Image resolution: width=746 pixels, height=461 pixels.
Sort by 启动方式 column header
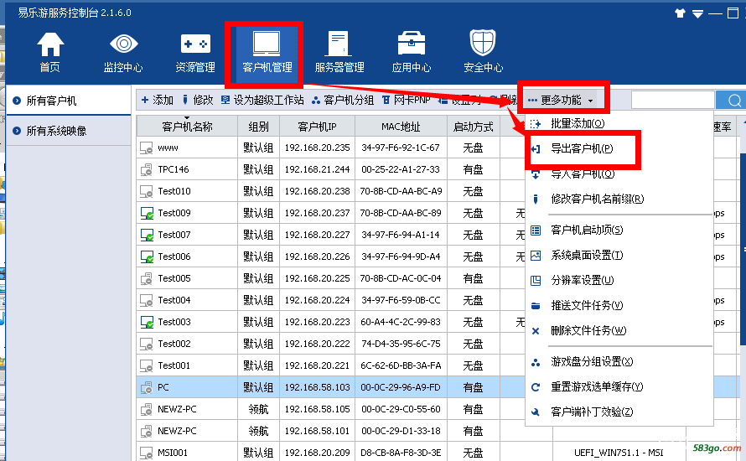(x=474, y=127)
